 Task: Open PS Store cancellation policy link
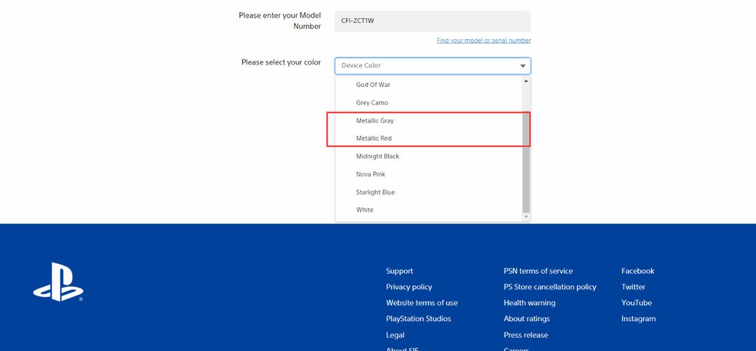pos(549,287)
